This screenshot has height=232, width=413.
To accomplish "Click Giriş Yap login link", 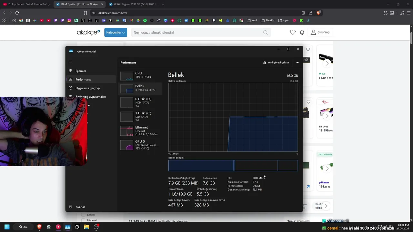I will (320, 32).
